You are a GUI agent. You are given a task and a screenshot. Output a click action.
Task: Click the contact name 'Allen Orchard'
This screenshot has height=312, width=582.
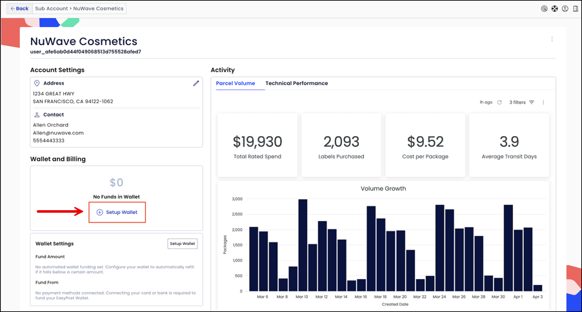pos(50,125)
